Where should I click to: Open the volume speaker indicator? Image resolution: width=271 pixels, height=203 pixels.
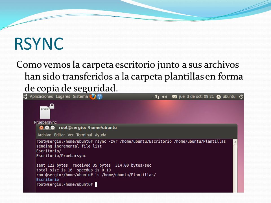click(165, 97)
